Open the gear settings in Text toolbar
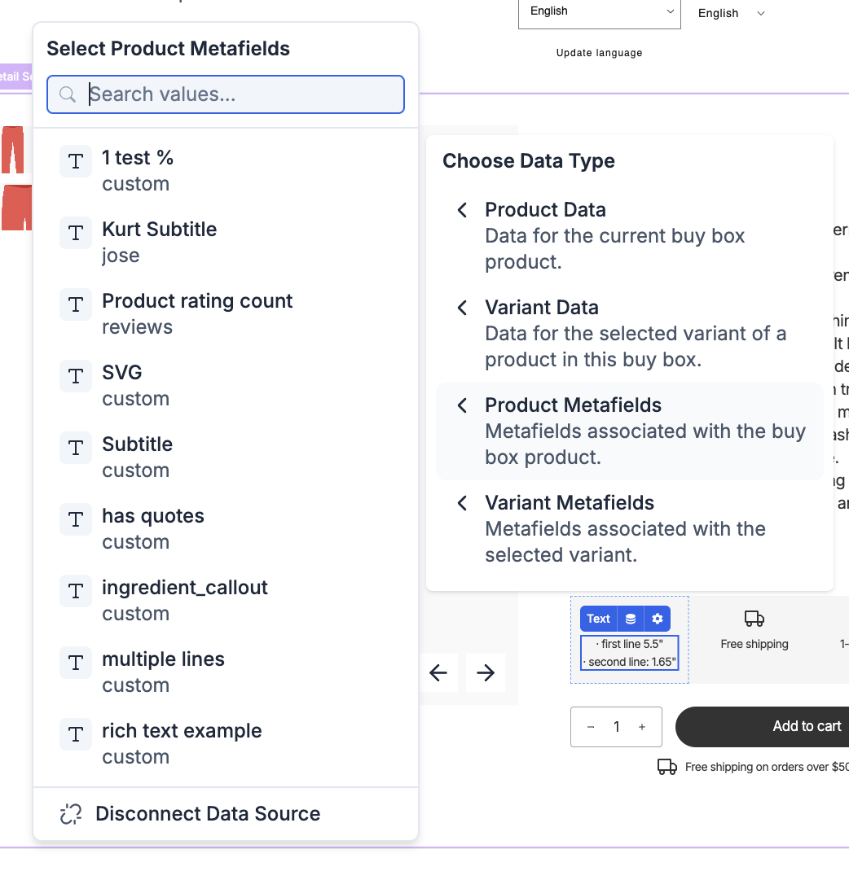This screenshot has width=849, height=871. tap(658, 619)
